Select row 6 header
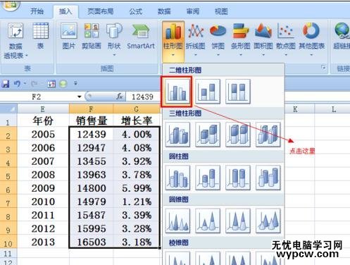350x265 pixels. pyautogui.click(x=8, y=187)
